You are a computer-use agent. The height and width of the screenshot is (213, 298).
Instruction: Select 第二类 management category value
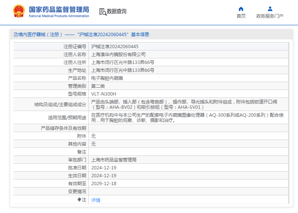[98, 86]
